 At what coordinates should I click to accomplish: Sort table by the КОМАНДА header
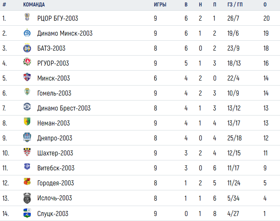[34, 5]
